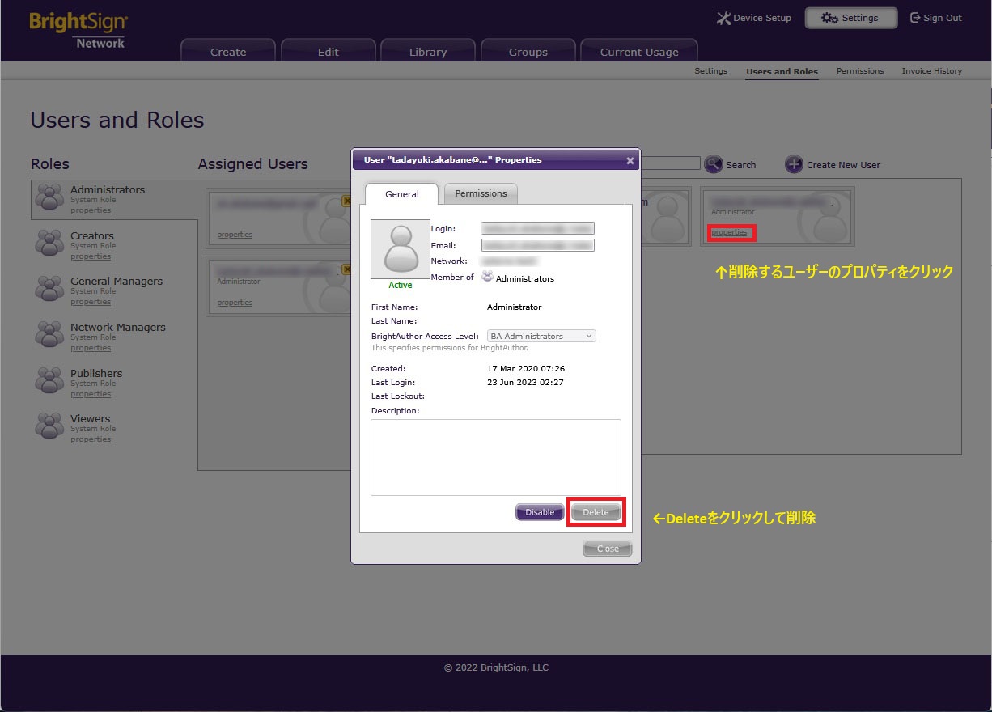Click the Description text area

tap(495, 457)
